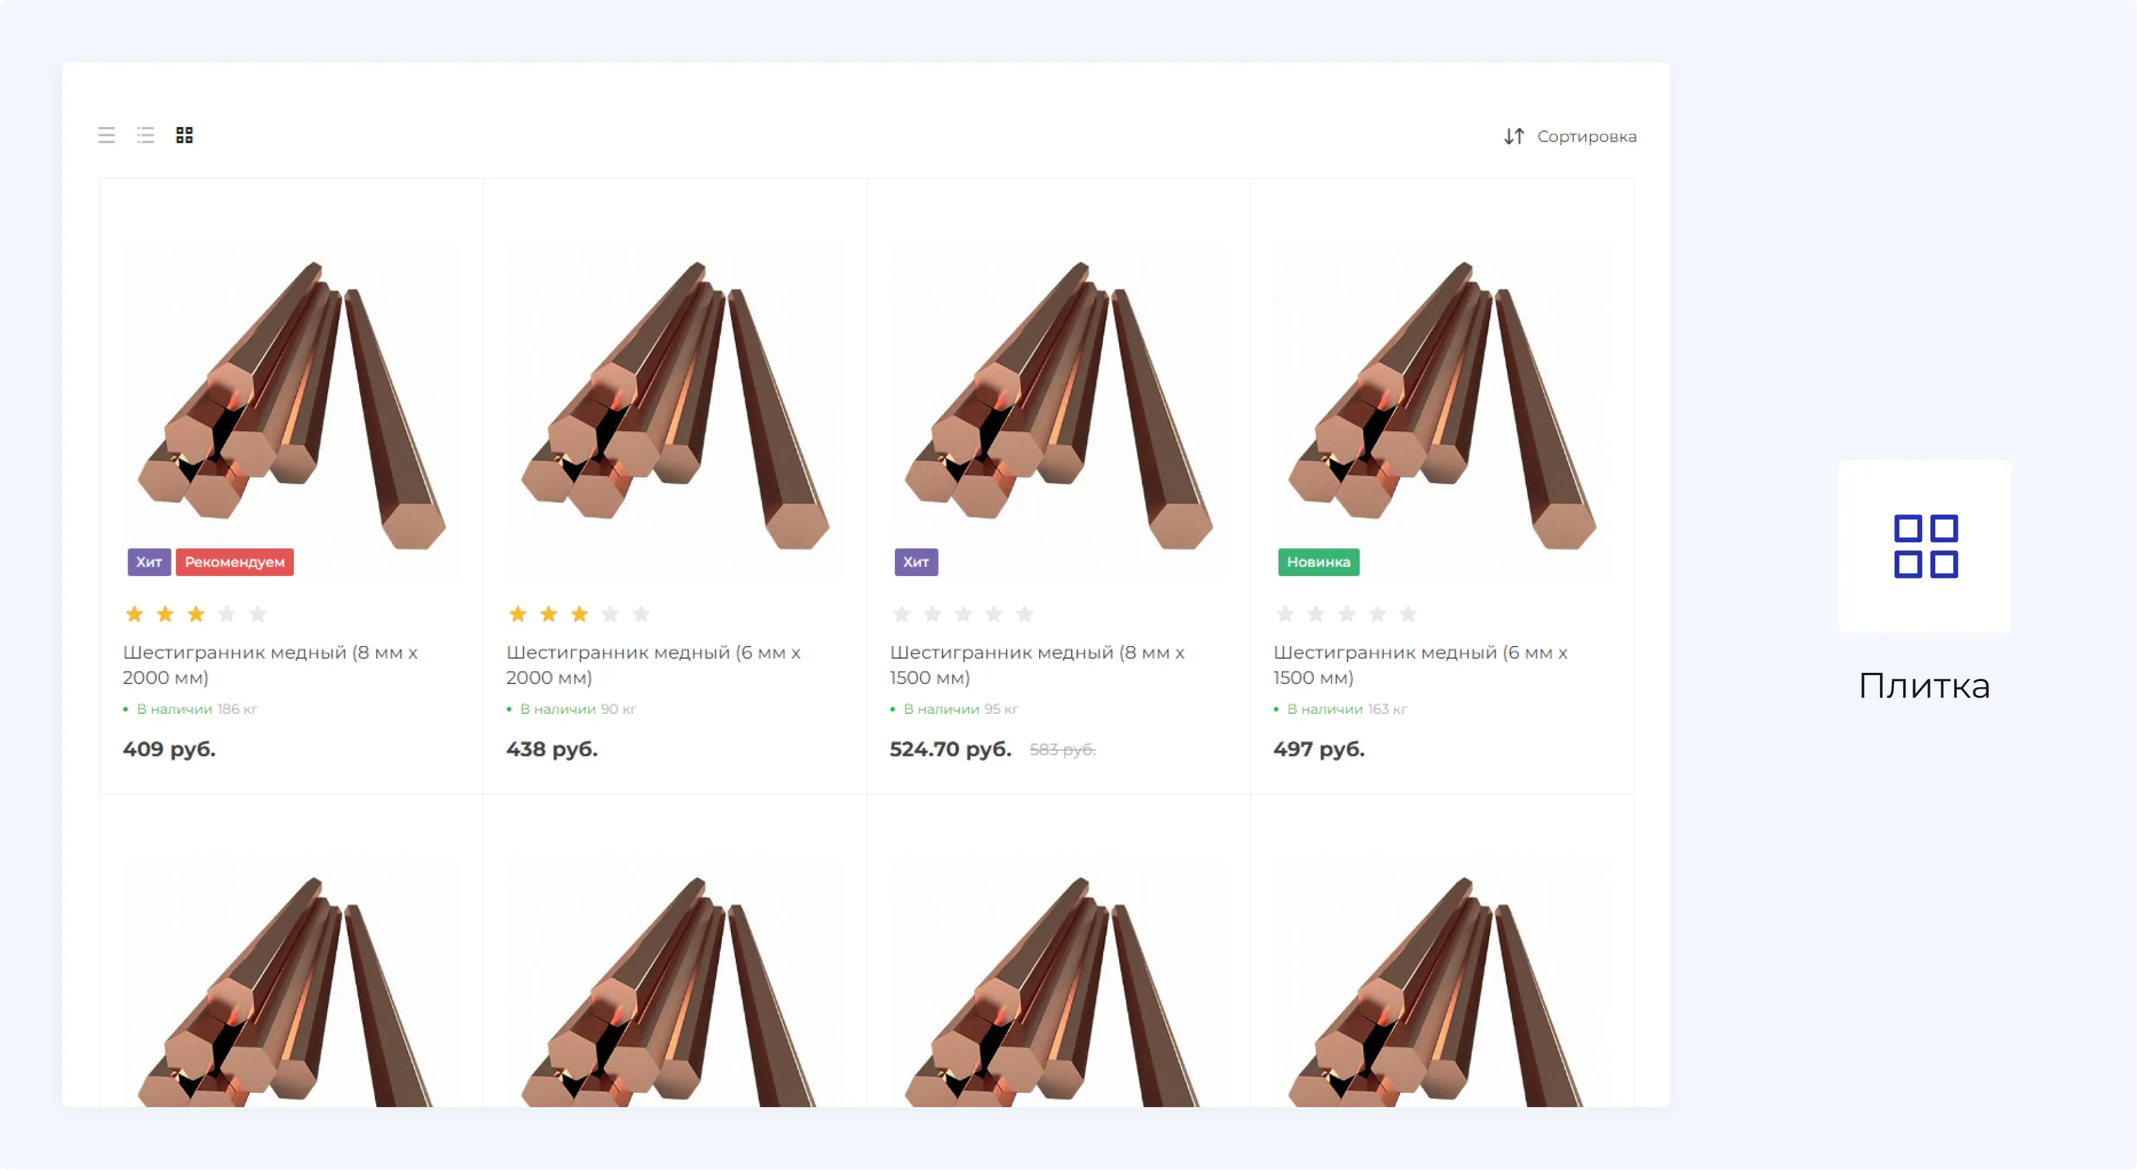The width and height of the screenshot is (2137, 1170).
Task: Rate the 8 мм х 2000 мм product five stars
Action: coord(258,615)
